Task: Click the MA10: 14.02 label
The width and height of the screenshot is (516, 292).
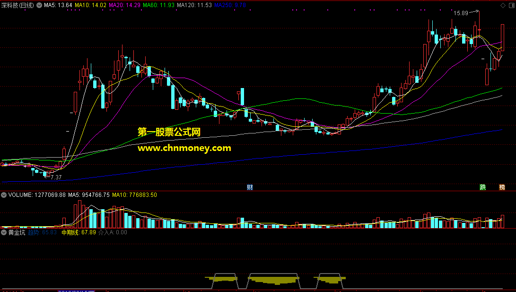Action: tap(90, 5)
